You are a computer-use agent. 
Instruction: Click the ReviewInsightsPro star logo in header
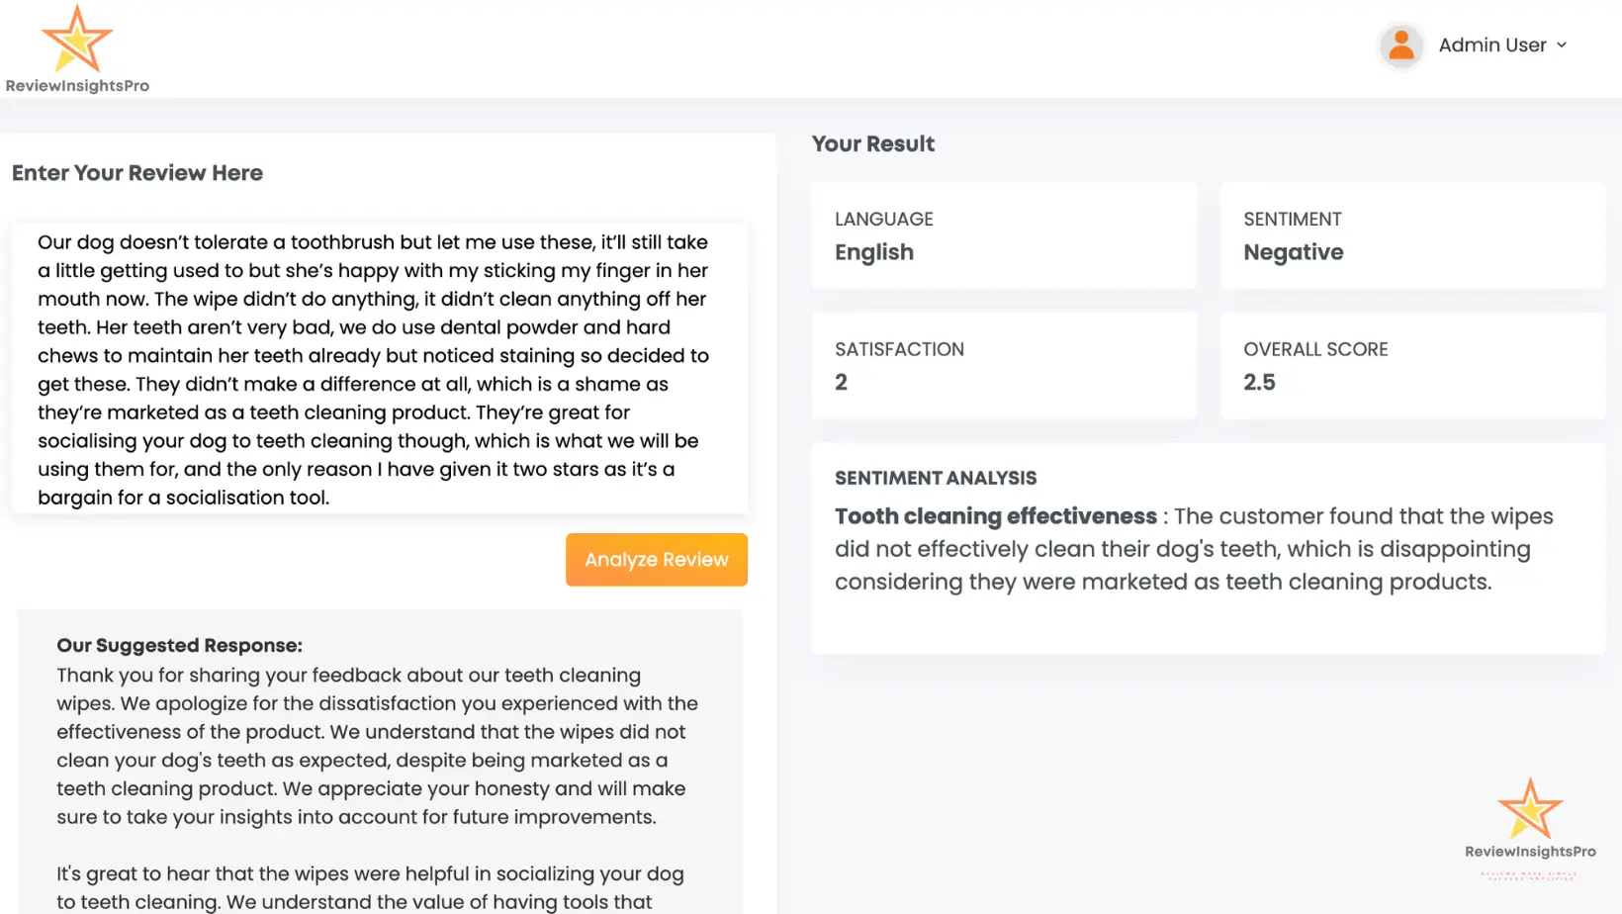pyautogui.click(x=77, y=39)
